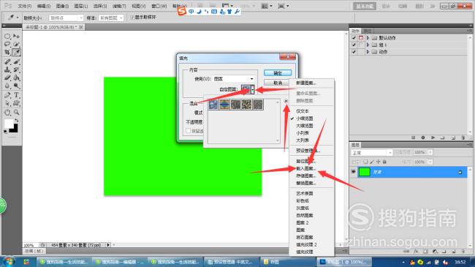Open 样本 sample layers dropdown
The height and width of the screenshot is (267, 475).
(111, 18)
